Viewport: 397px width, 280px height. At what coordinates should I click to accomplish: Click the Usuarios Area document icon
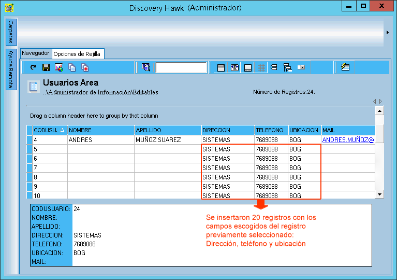[x=34, y=87]
